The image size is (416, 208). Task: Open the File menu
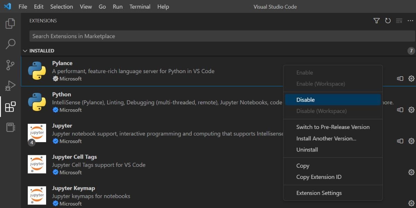click(23, 7)
